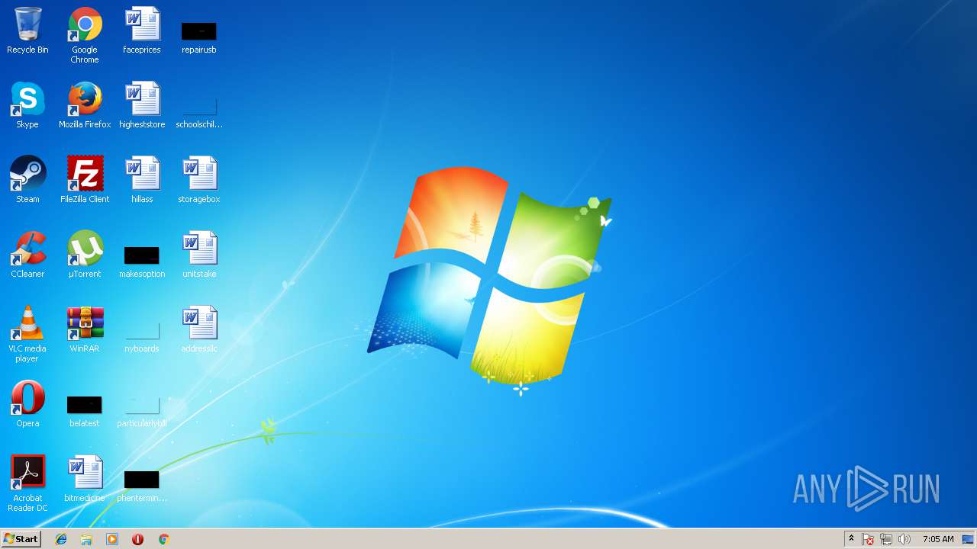977x549 pixels.
Task: Open Action Center flag tray icon
Action: (868, 539)
